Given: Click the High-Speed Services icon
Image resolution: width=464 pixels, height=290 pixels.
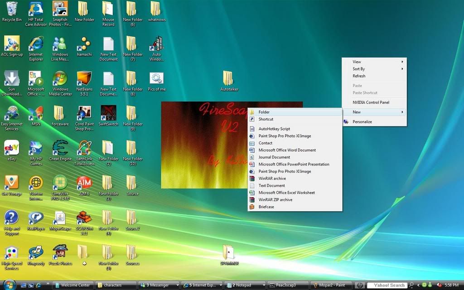Looking at the screenshot, I should [x=11, y=257].
